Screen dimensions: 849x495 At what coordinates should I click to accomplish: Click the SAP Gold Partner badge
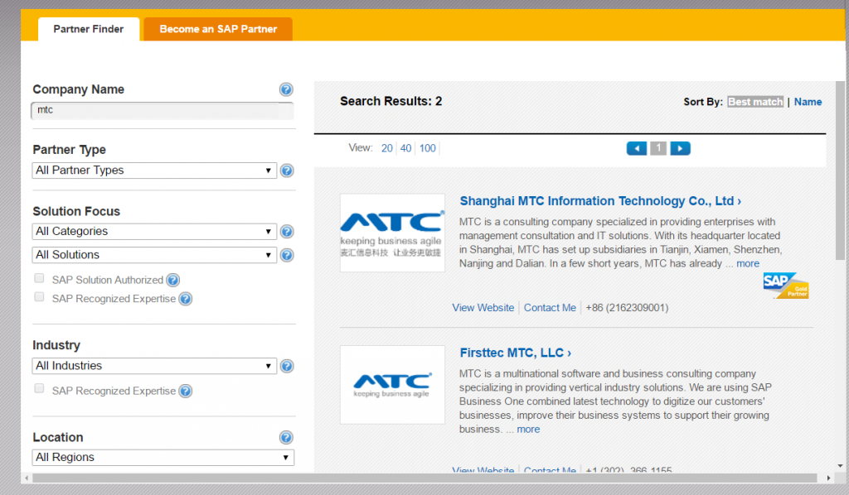point(786,286)
